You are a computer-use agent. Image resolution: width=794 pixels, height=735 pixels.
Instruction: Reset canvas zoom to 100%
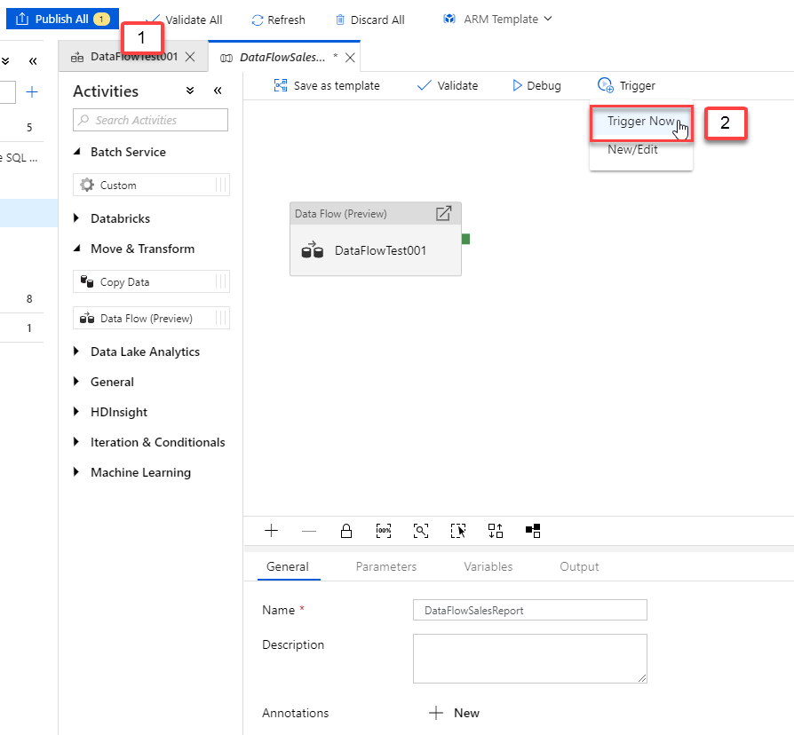point(384,531)
